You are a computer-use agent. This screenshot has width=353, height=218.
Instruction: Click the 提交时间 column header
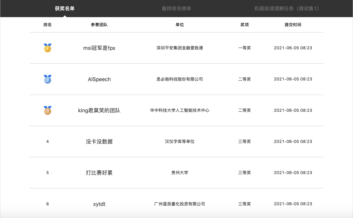tap(293, 25)
